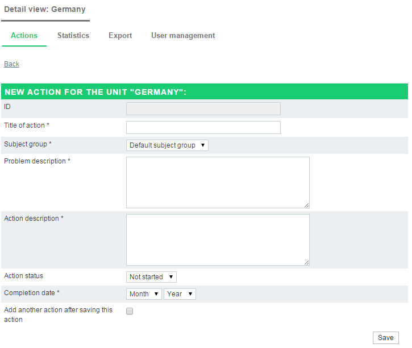Open the Month completion date dropdown
The image size is (412, 348).
tap(144, 294)
